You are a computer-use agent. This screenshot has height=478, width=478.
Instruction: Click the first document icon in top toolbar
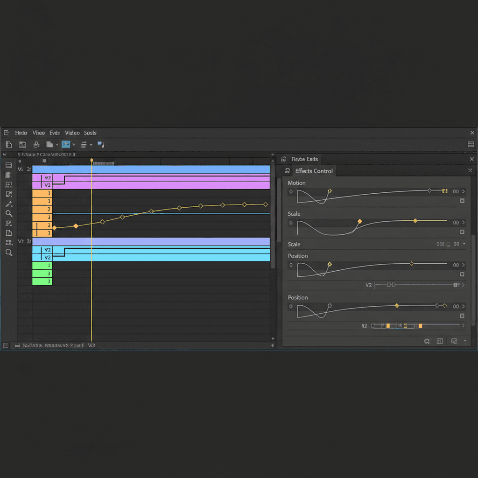[8, 145]
